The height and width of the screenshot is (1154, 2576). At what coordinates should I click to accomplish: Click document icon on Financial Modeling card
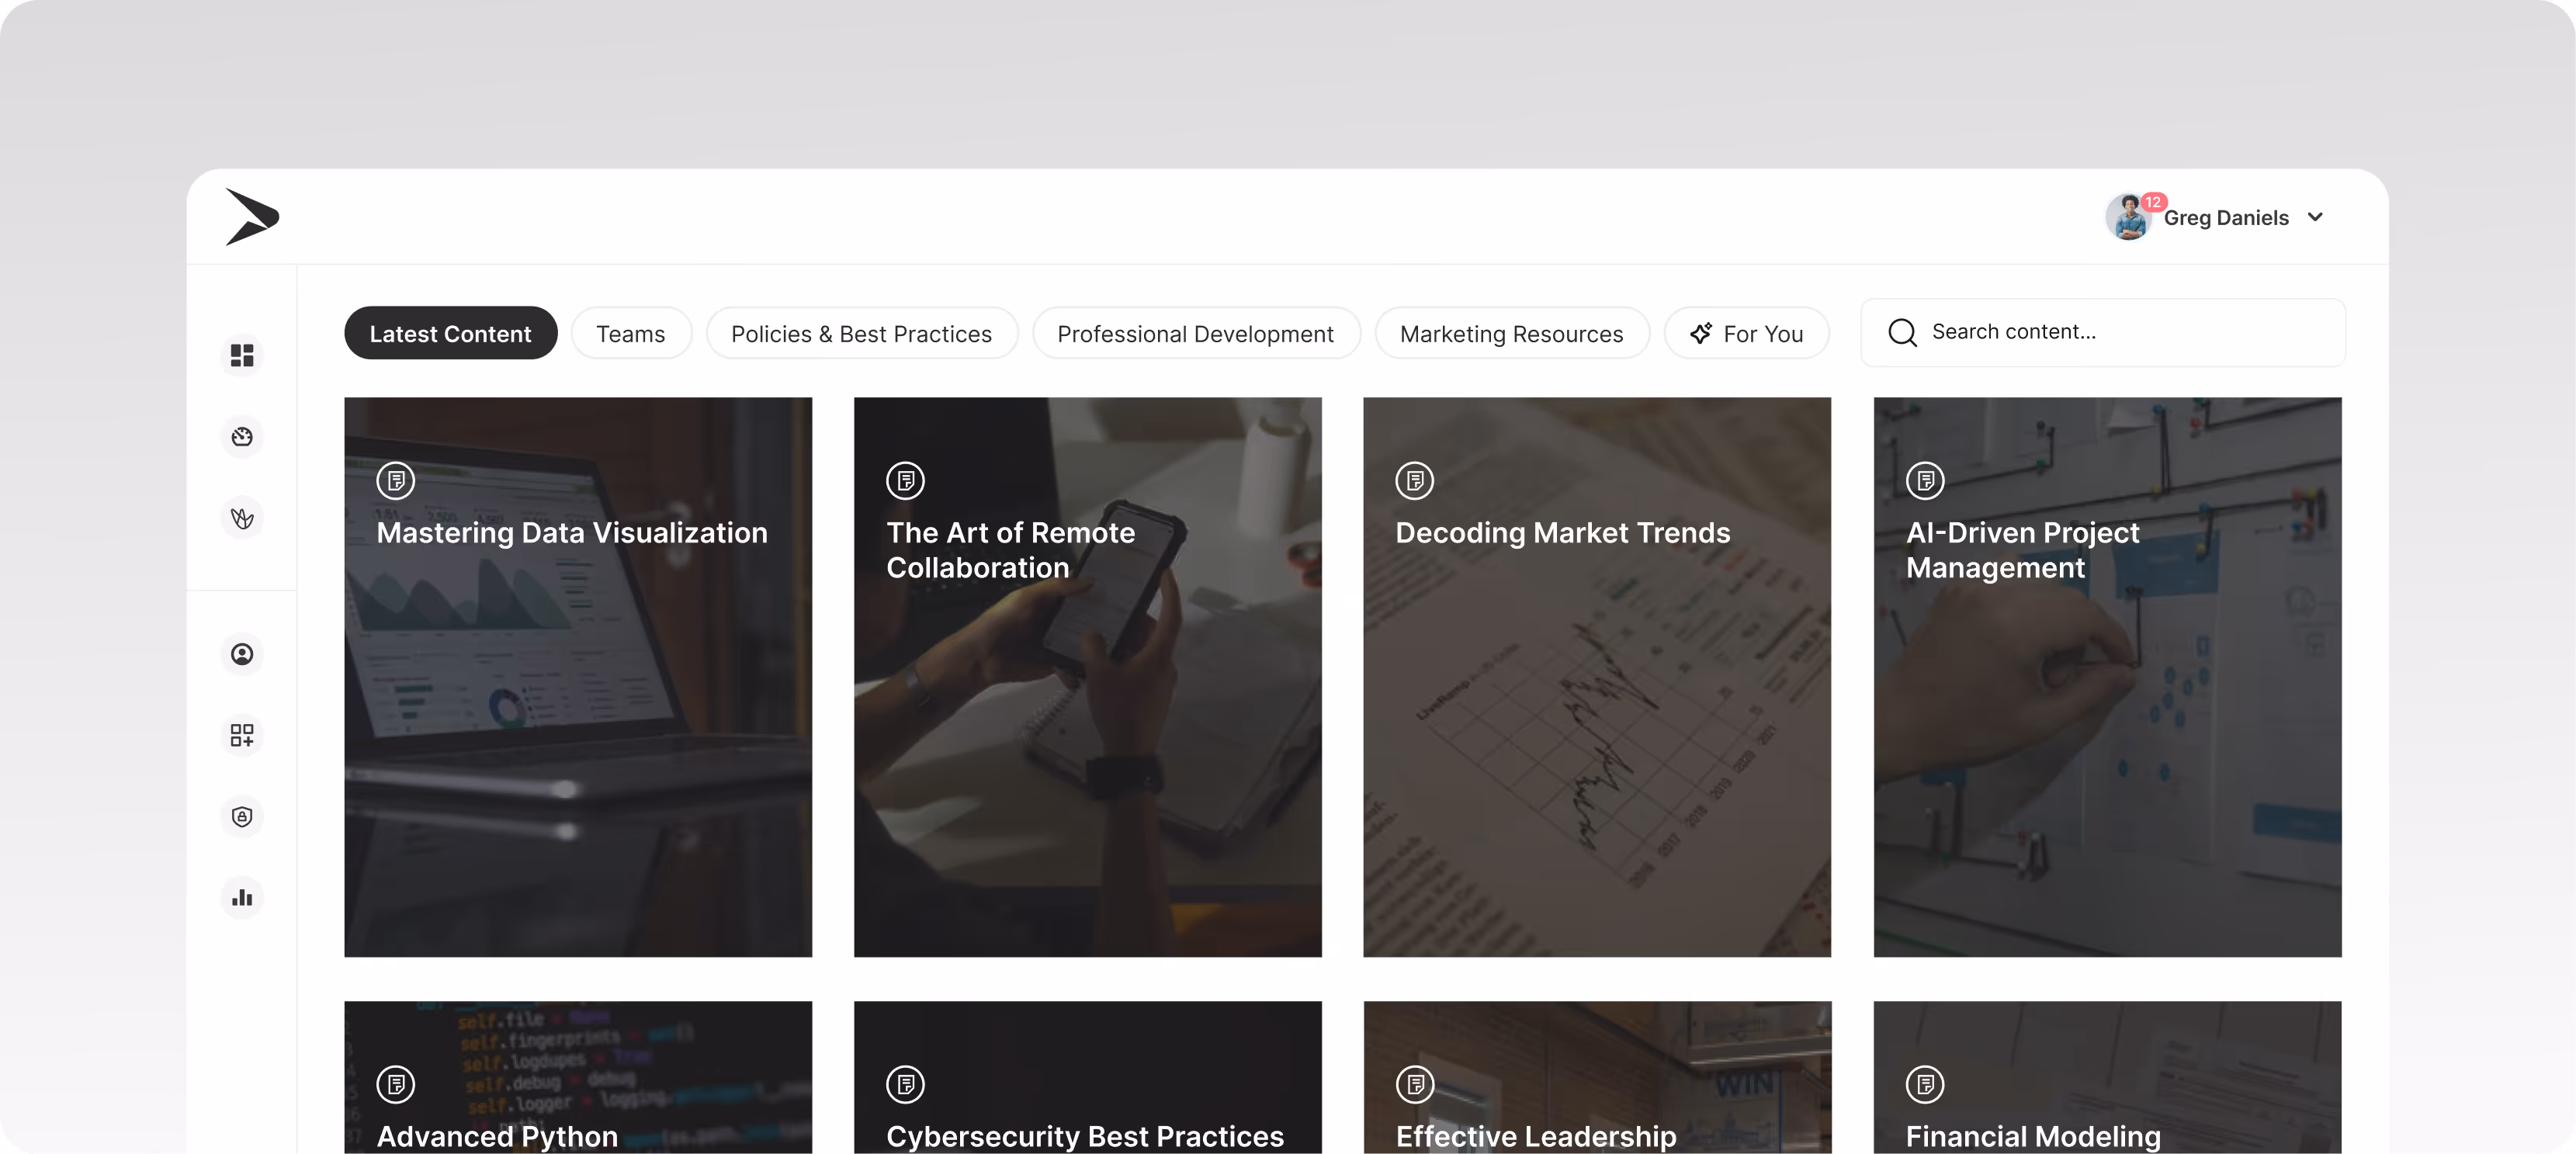[1925, 1084]
